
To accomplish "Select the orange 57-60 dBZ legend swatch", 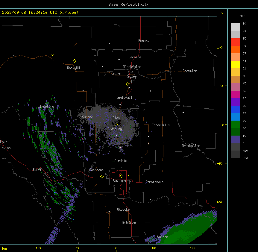I will pyautogui.click(x=235, y=49).
